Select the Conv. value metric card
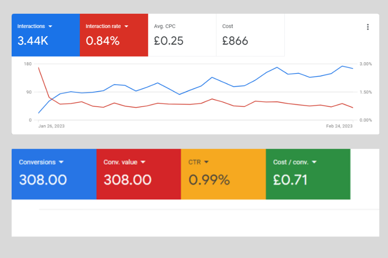 137,174
